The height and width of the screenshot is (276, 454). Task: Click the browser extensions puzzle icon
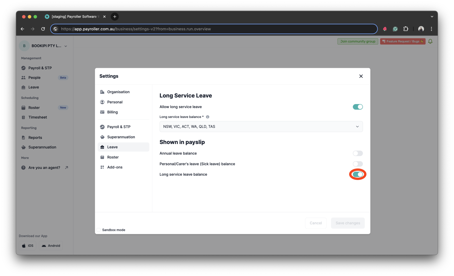[406, 29]
